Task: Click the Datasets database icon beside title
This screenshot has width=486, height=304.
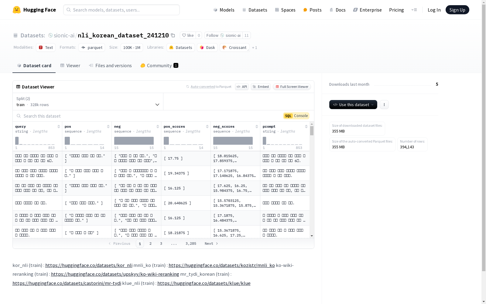Action: 15,35
